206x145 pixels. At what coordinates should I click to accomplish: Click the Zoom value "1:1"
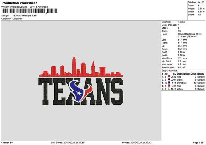199,15
